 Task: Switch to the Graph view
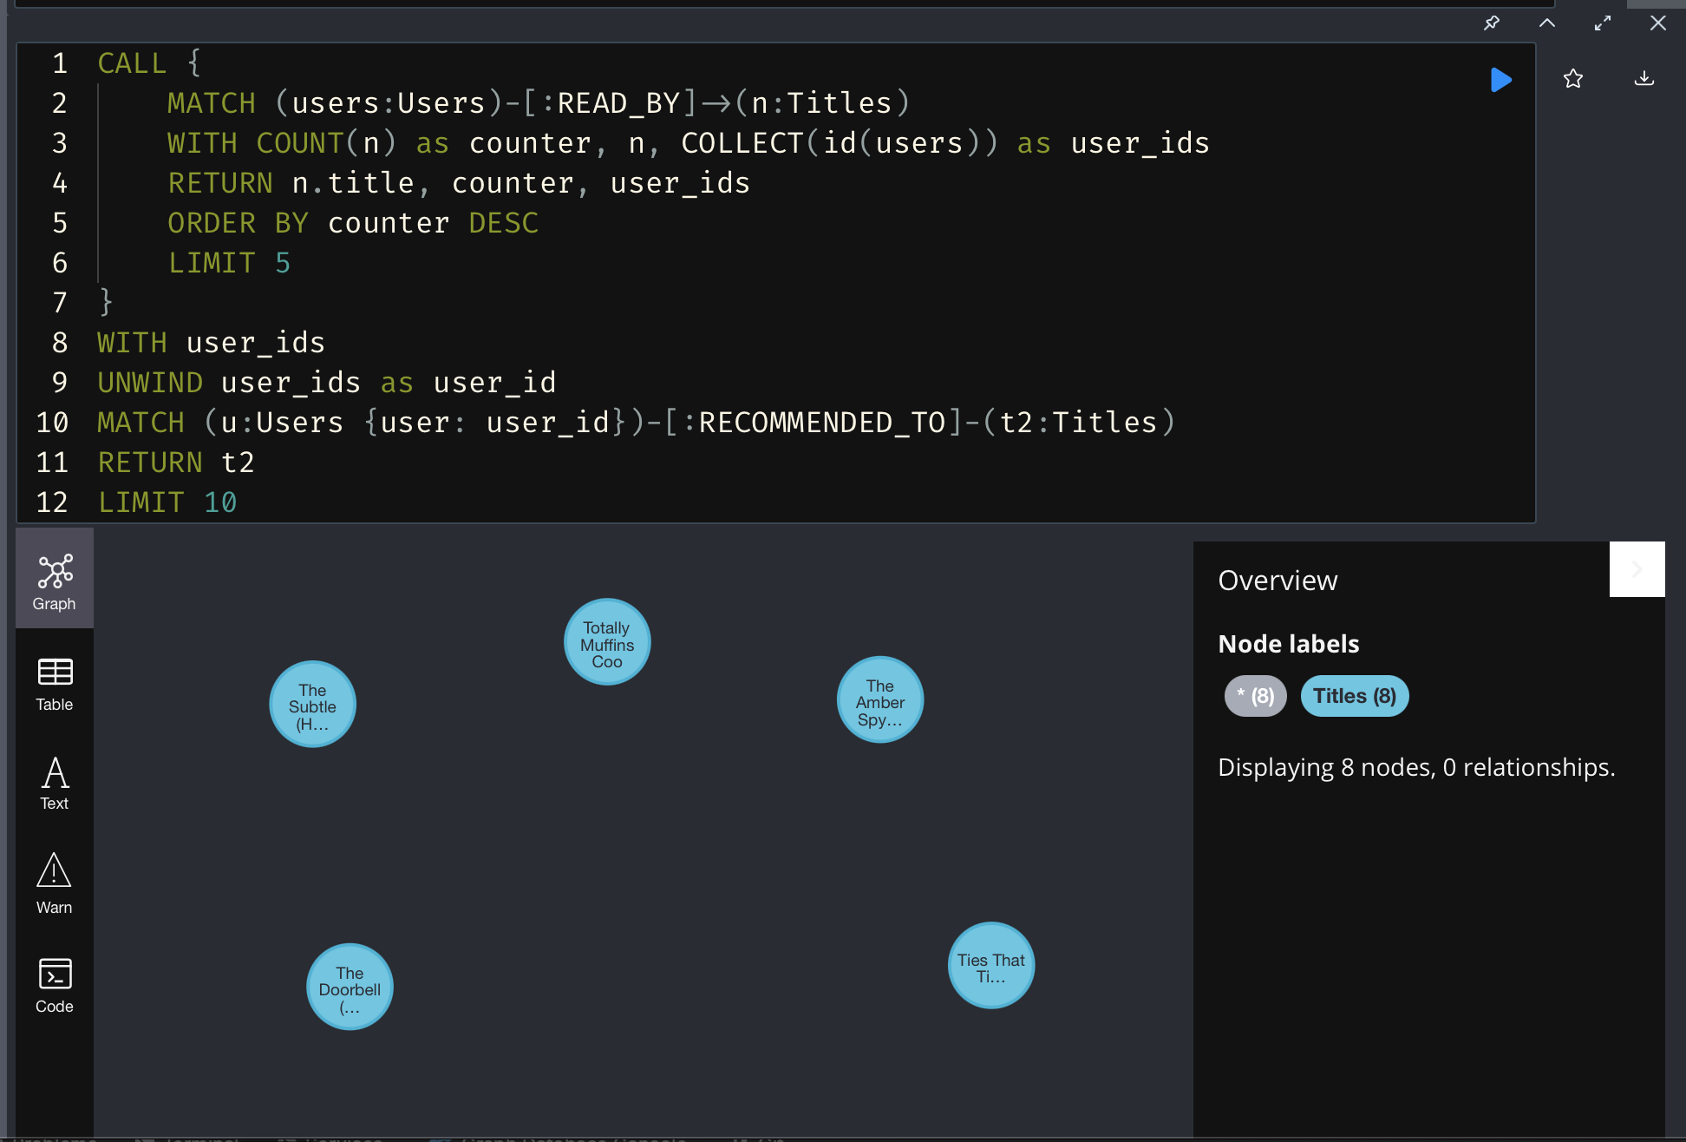(55, 581)
